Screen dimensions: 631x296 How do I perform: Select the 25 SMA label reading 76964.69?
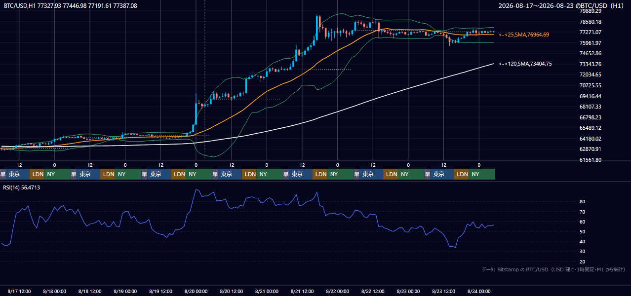(524, 35)
